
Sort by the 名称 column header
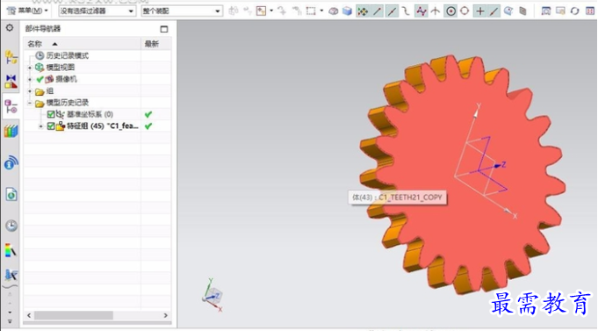tap(82, 44)
